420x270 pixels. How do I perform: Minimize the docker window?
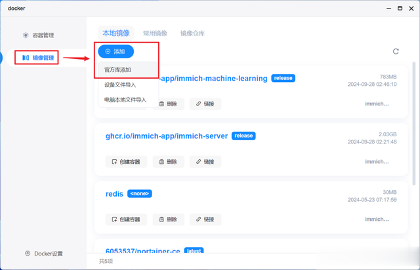click(388, 9)
